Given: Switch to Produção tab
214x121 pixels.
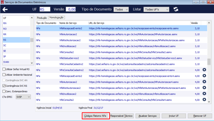Looking at the screenshot, I should 42,18.
